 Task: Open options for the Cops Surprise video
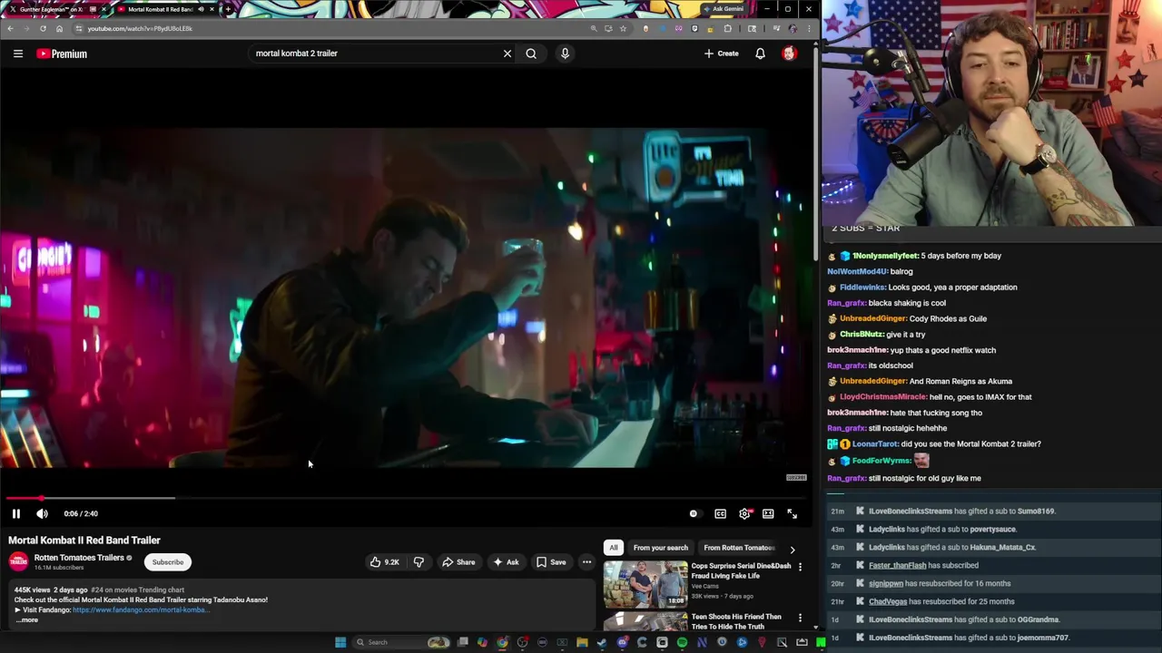click(x=800, y=567)
